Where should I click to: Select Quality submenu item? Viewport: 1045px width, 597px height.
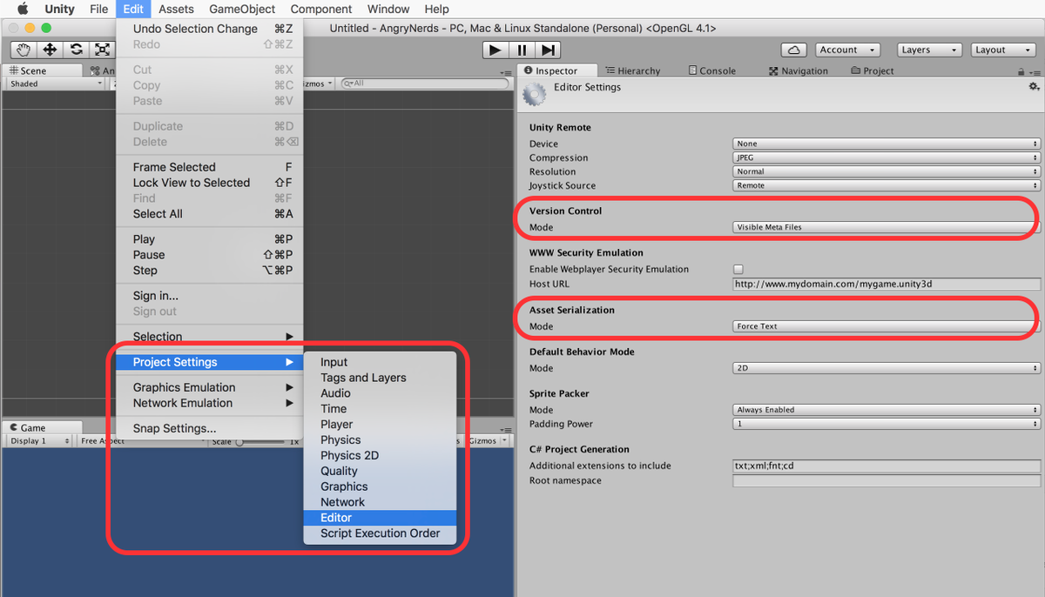point(380,471)
